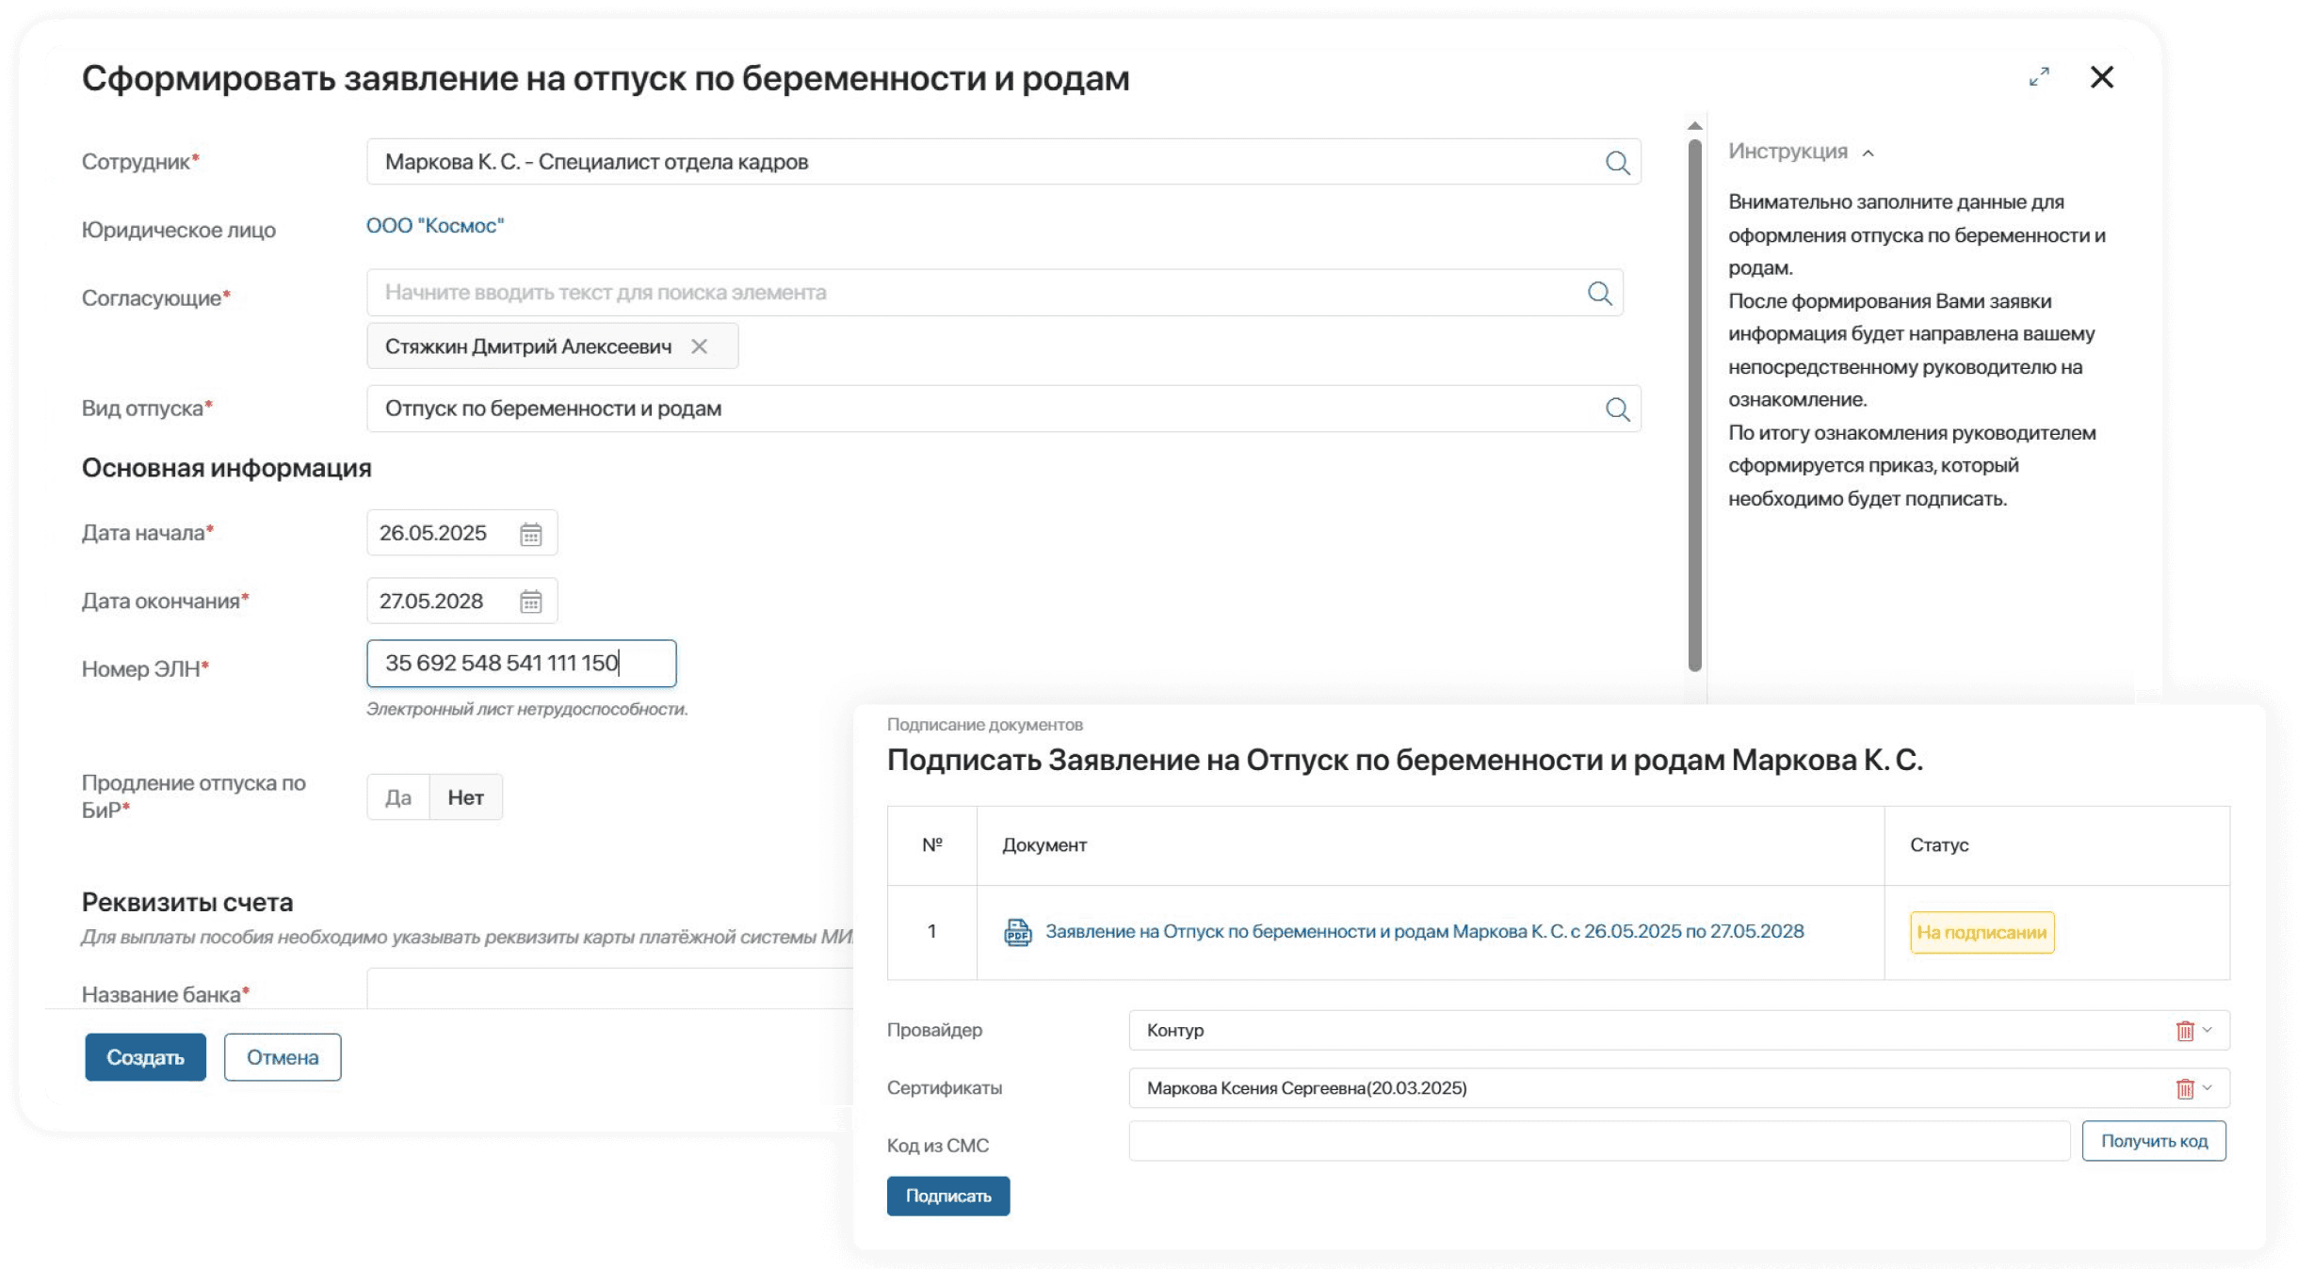Open the Провайдер dropdown arrow

[x=2208, y=1030]
